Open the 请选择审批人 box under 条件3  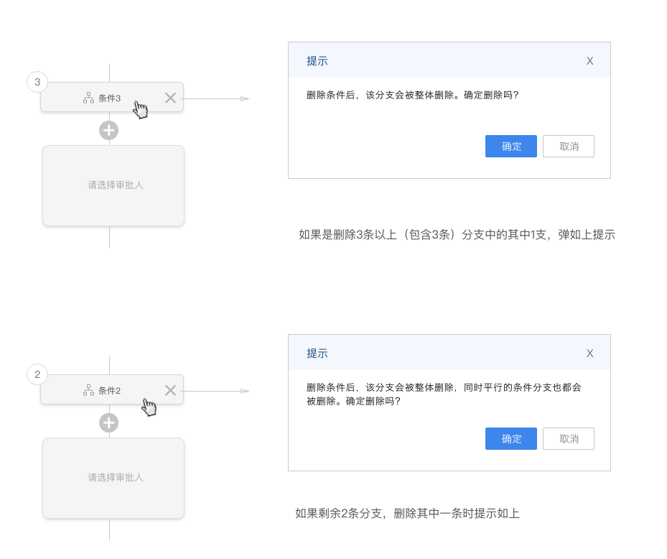tap(113, 185)
